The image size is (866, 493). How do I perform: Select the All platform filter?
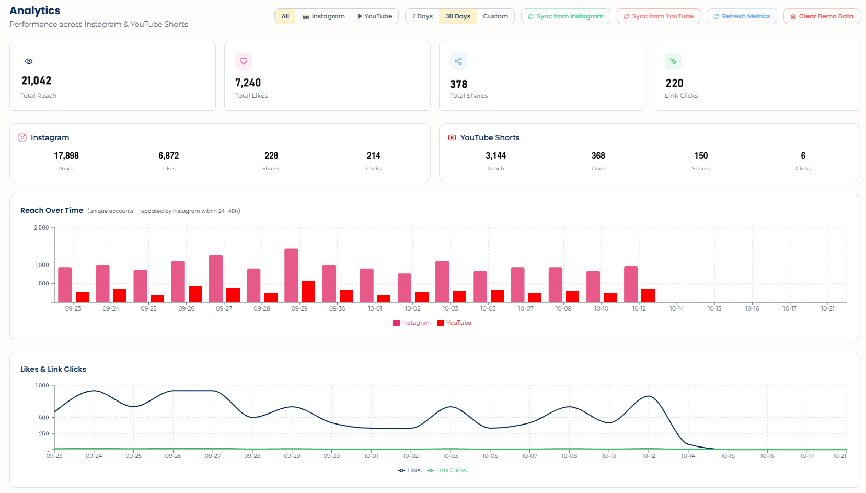285,16
